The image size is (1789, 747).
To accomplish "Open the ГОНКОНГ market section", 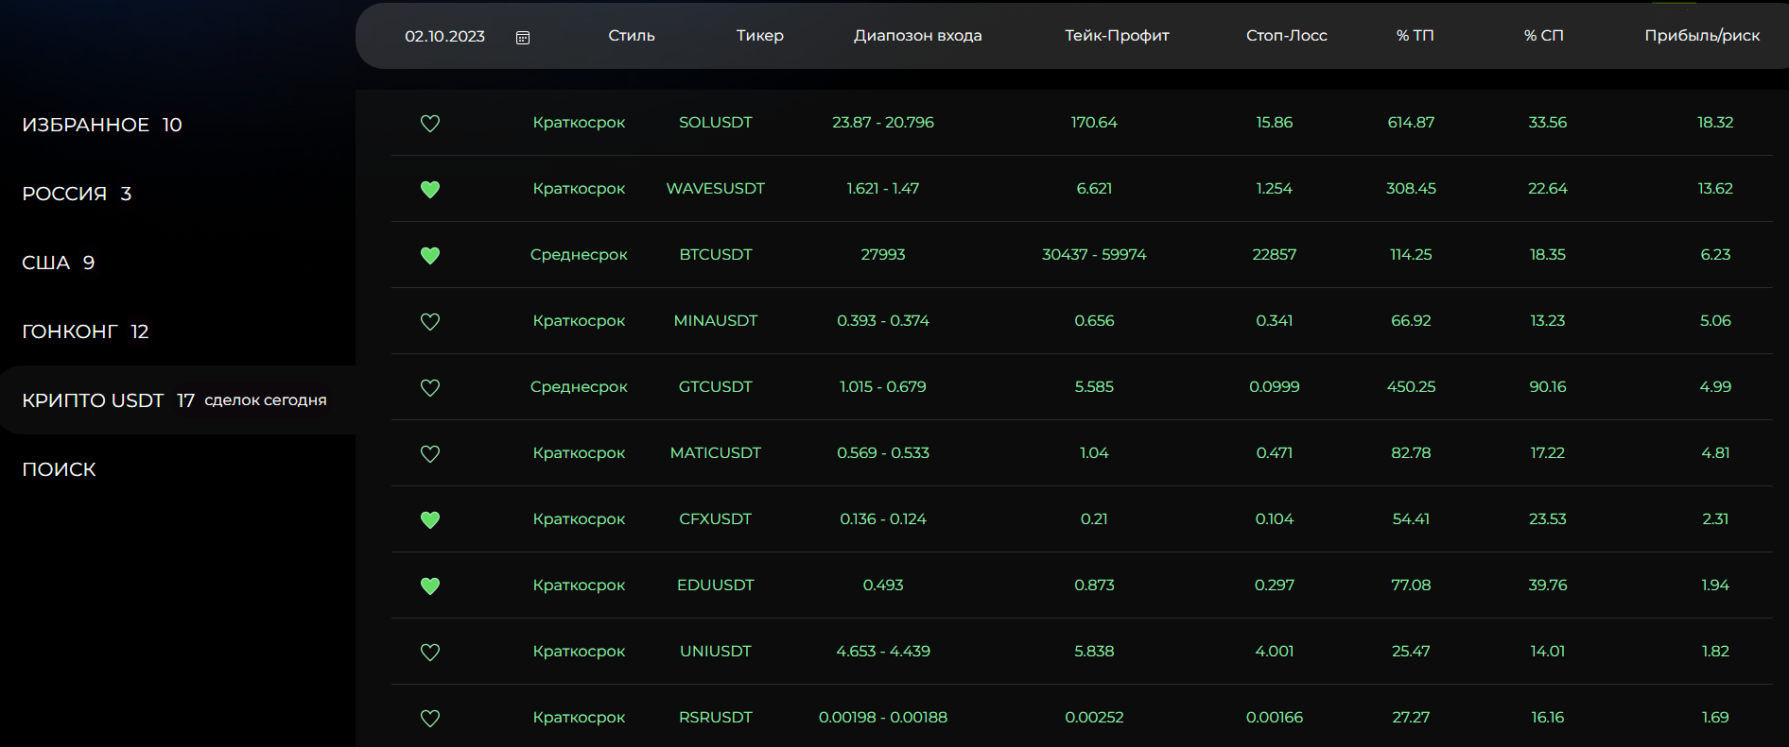I will (85, 331).
